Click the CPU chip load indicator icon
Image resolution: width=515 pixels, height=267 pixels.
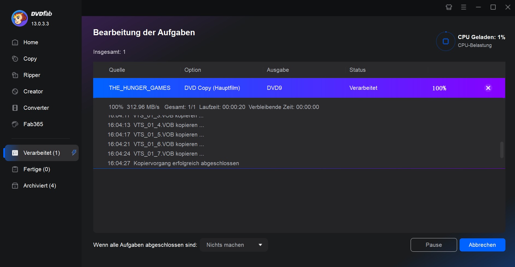[446, 41]
